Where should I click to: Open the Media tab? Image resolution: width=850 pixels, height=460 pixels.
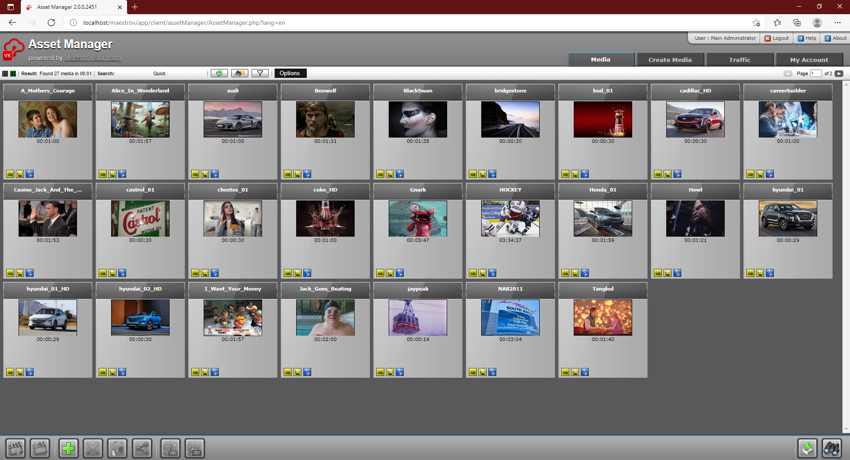(x=601, y=60)
